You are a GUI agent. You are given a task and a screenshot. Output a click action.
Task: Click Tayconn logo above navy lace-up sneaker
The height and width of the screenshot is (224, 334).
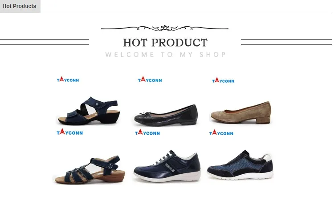tap(147, 132)
